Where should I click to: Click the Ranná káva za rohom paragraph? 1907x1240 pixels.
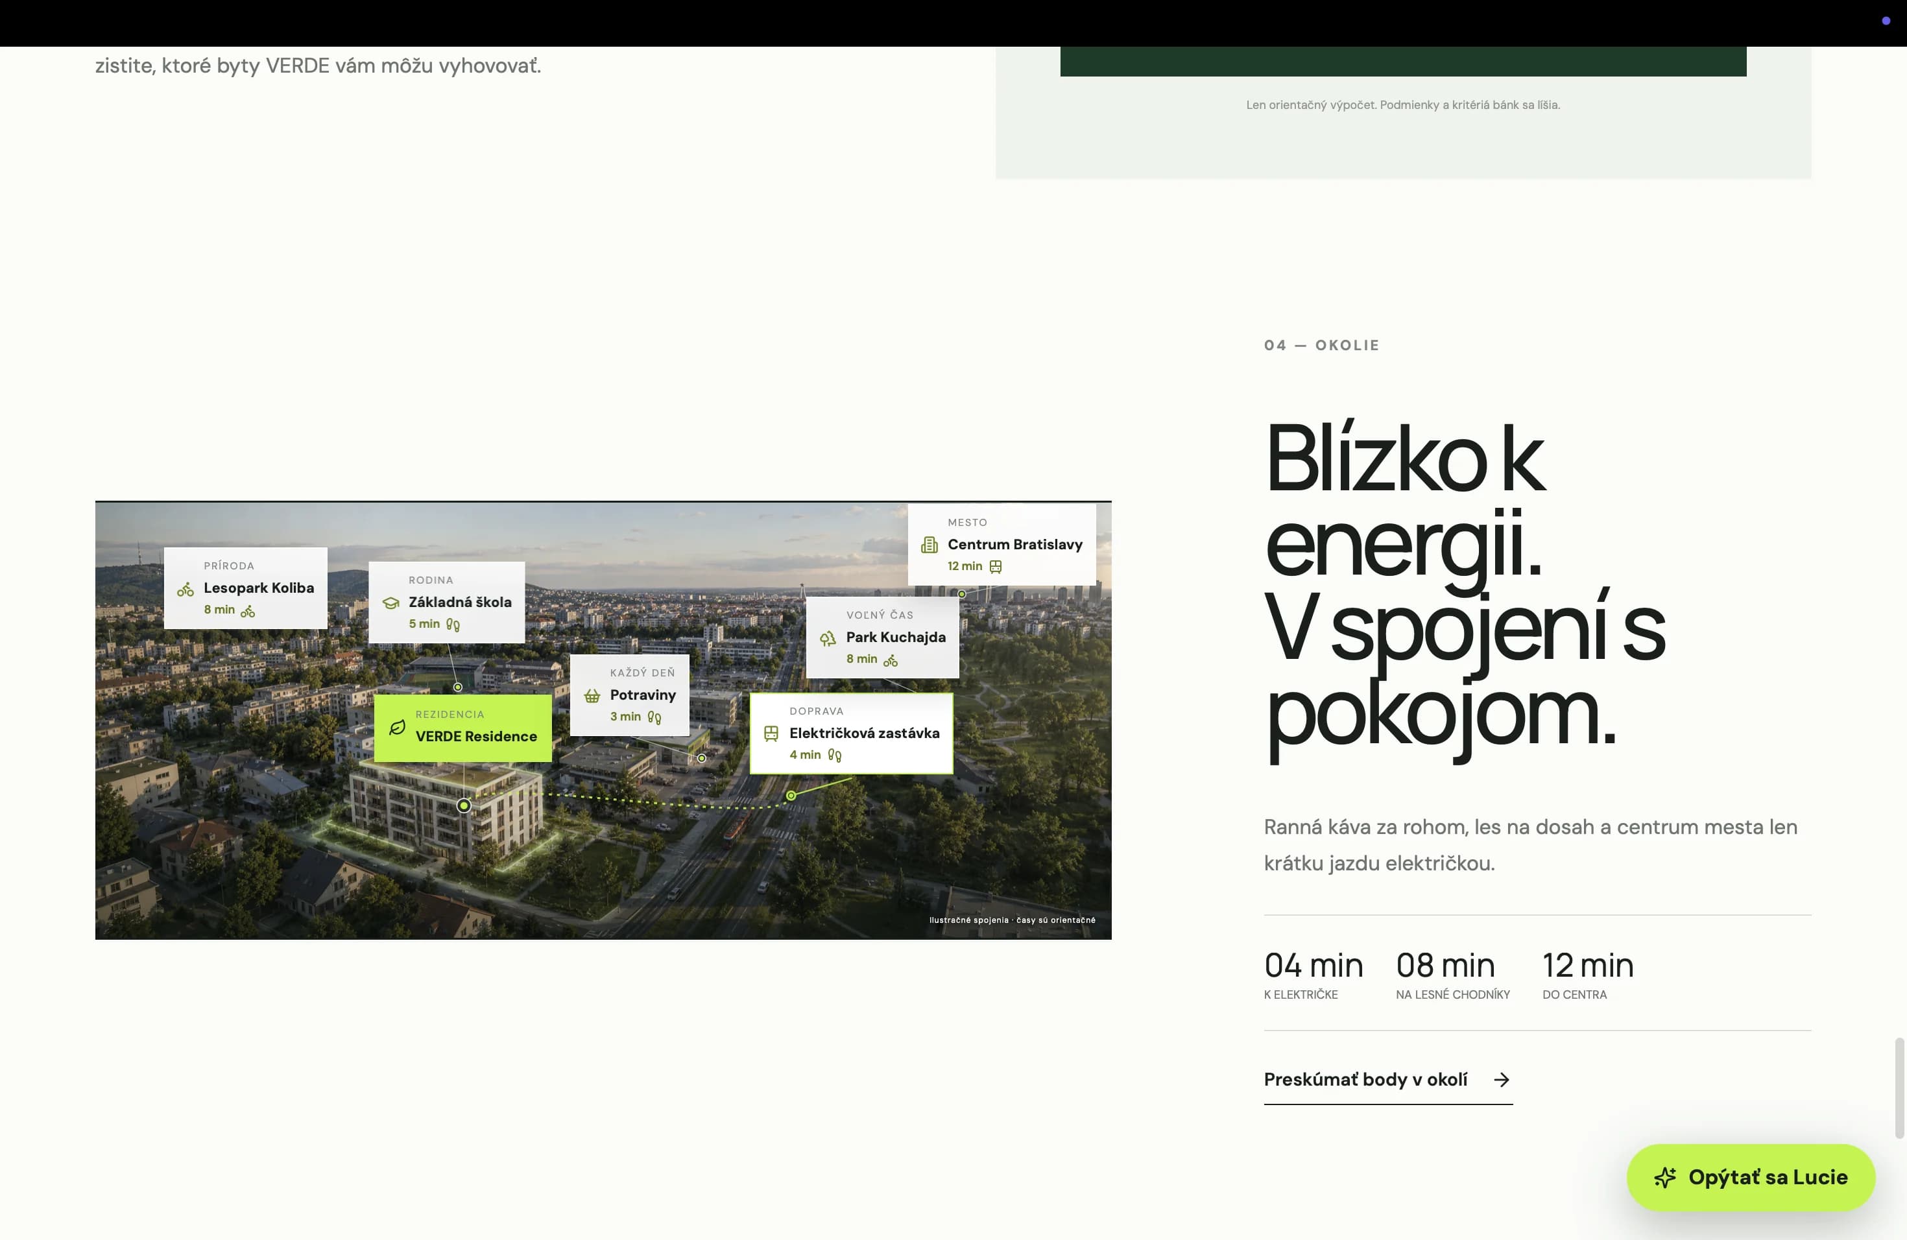1530,845
